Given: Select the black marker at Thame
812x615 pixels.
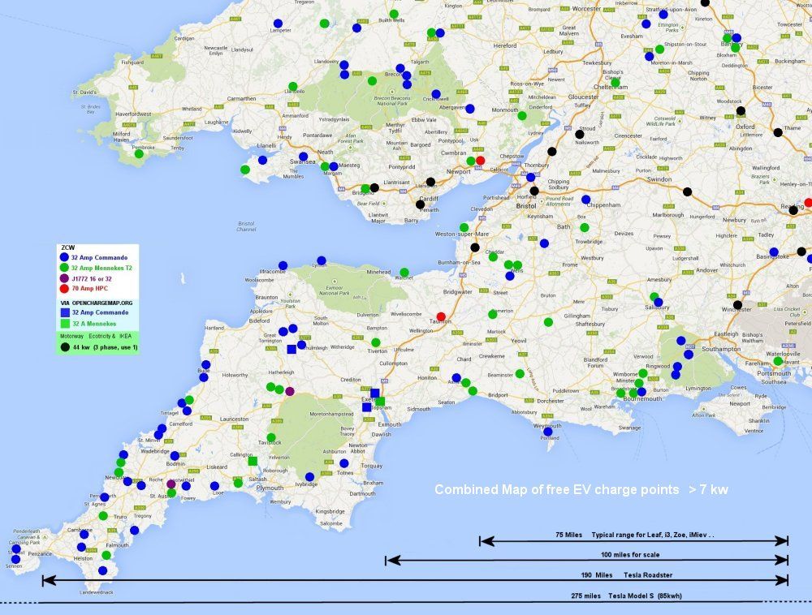Looking at the screenshot, I should 778,132.
